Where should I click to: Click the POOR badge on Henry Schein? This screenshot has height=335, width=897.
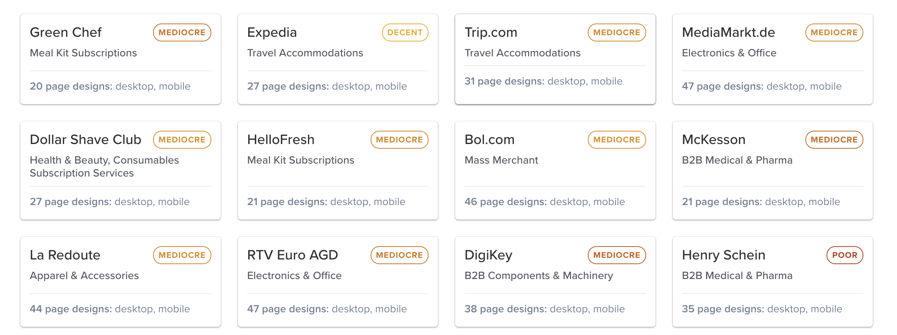(844, 255)
